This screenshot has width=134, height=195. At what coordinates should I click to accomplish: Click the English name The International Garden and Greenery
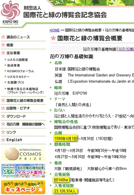coord(101,75)
